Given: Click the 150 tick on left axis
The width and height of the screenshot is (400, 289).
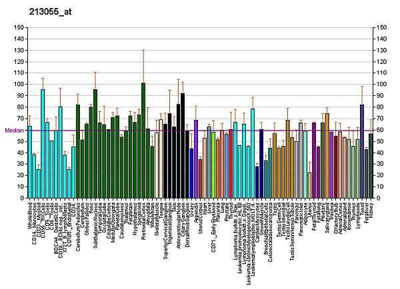Looking at the screenshot, I should point(17,27).
